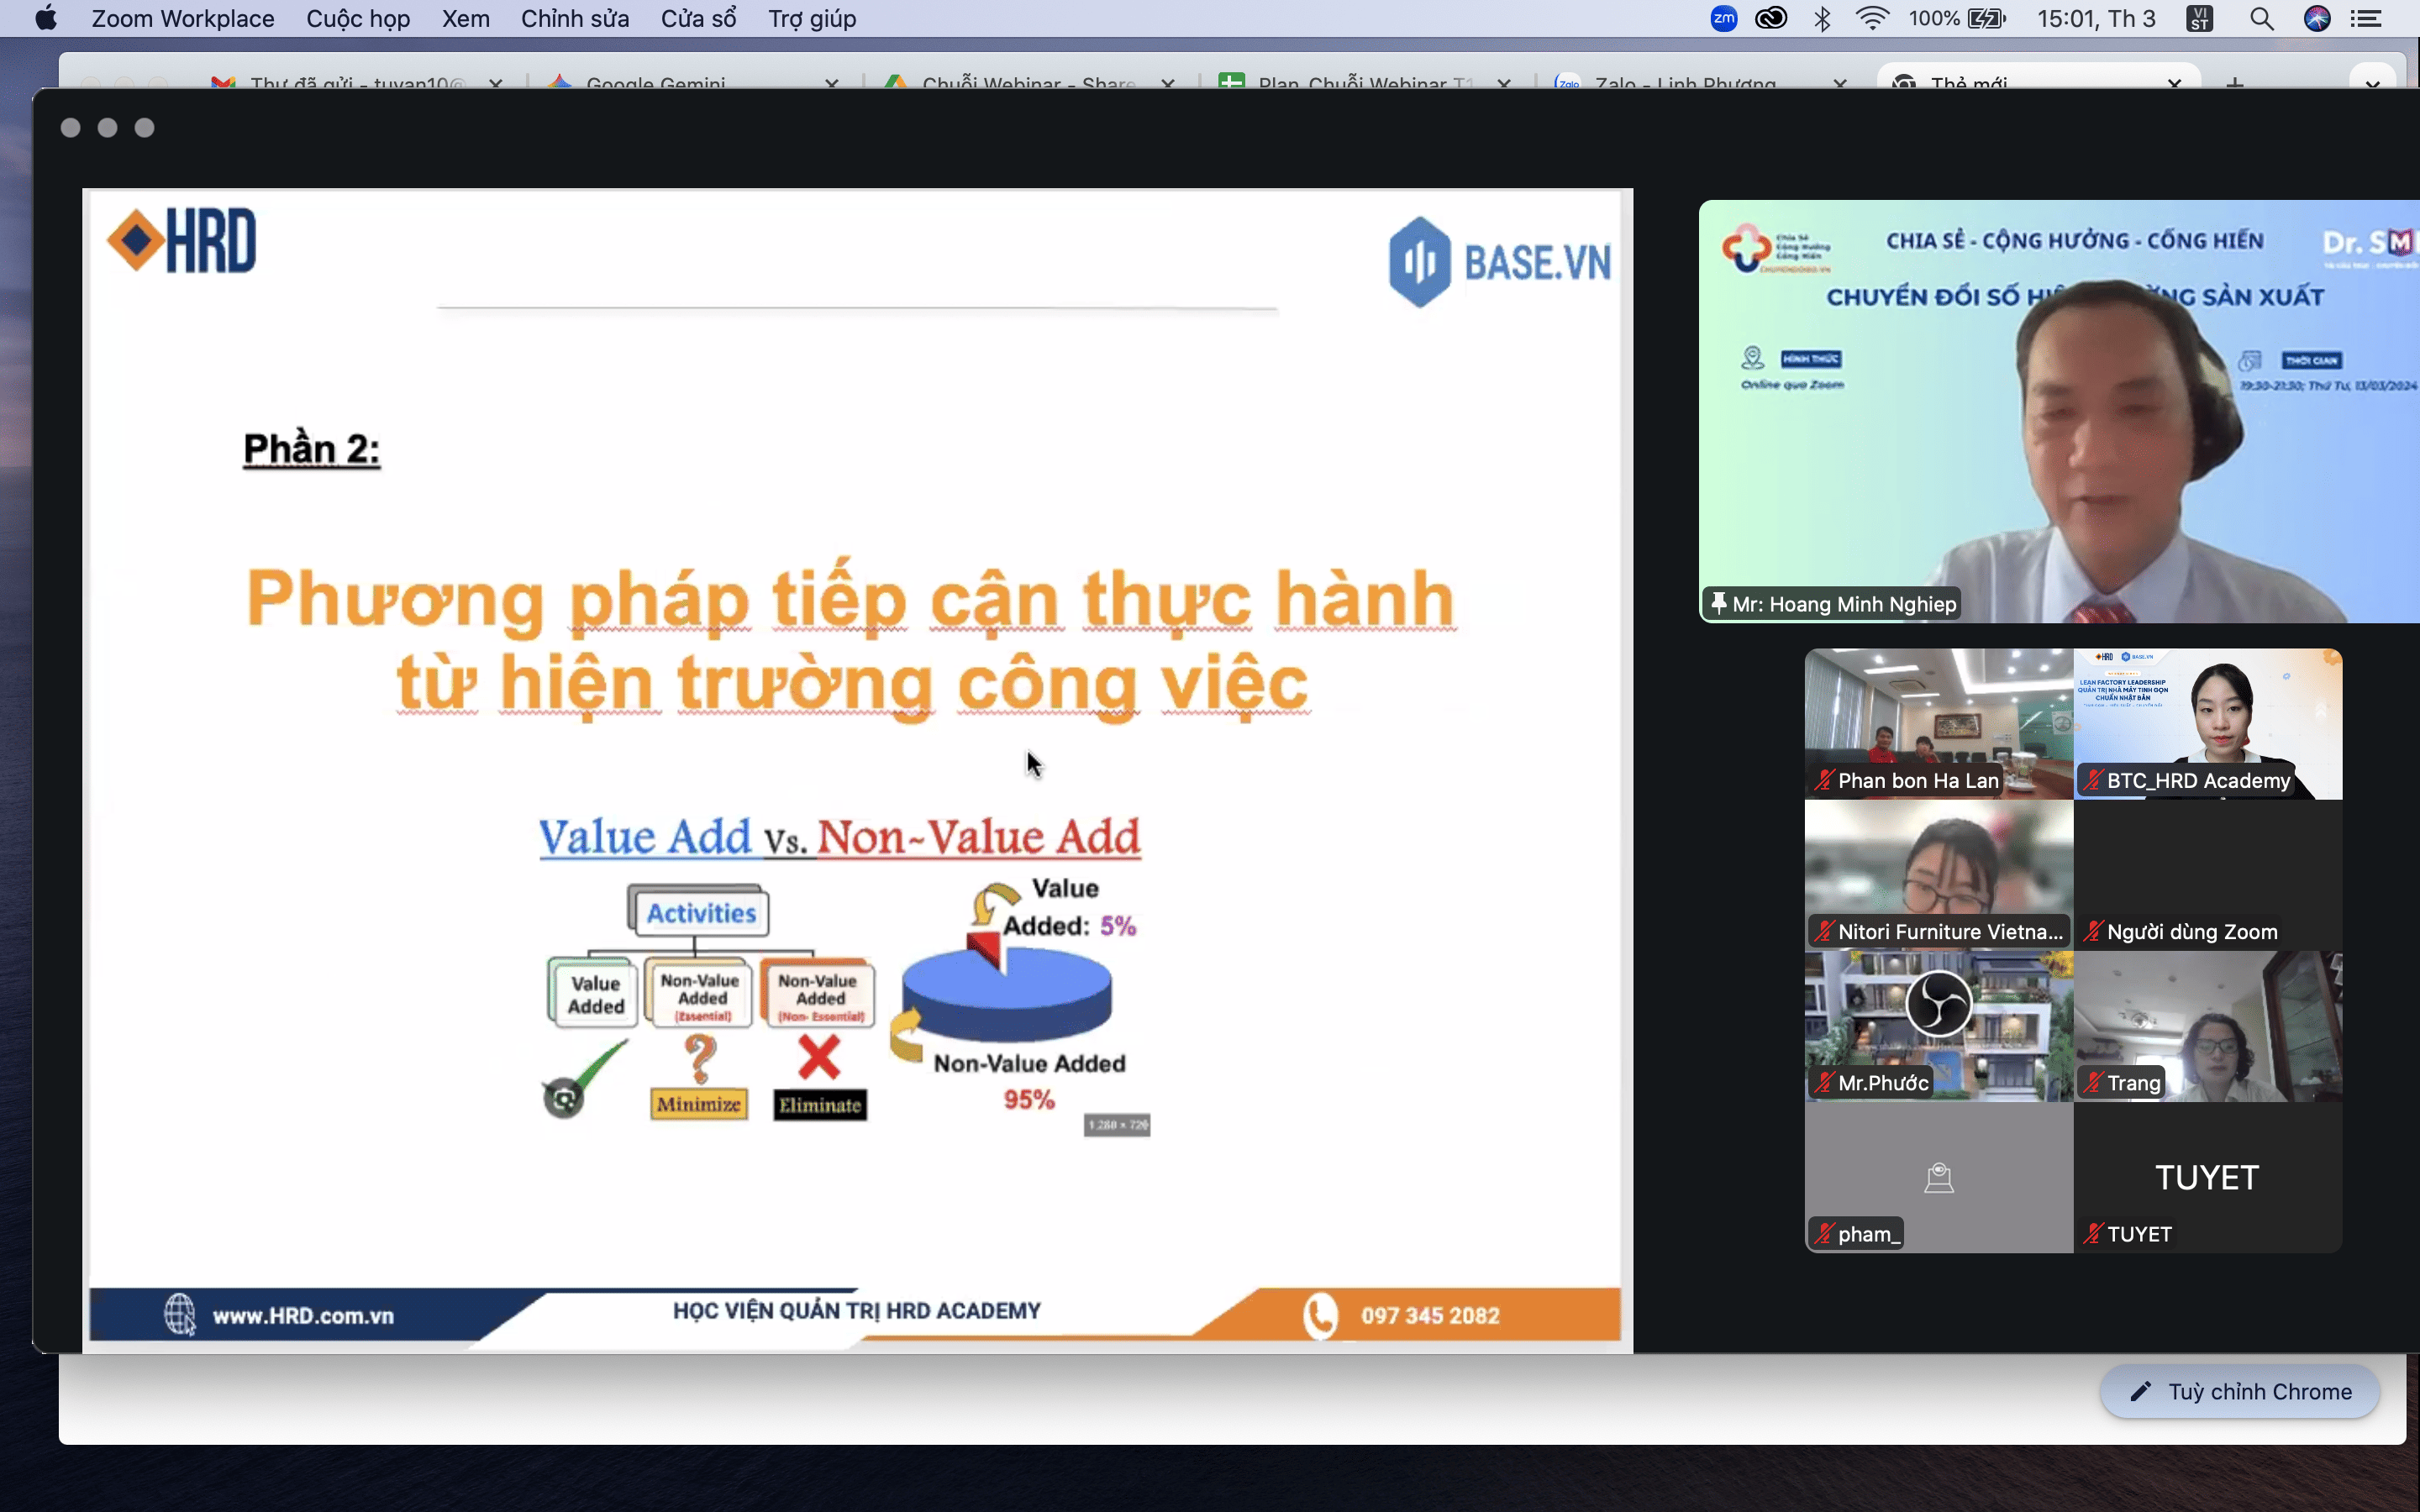The height and width of the screenshot is (1512, 2420).
Task: Open the Zoom Workplace app menu
Action: [182, 18]
